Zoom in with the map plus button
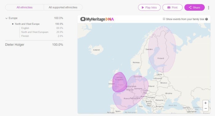Viewport: 215px width, 116px height. [x=205, y=103]
